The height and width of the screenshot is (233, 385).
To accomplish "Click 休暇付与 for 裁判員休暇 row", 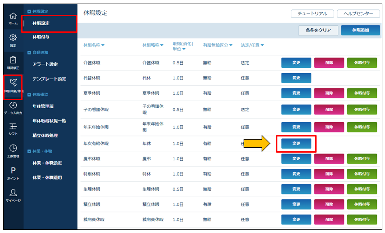I will coord(362,219).
